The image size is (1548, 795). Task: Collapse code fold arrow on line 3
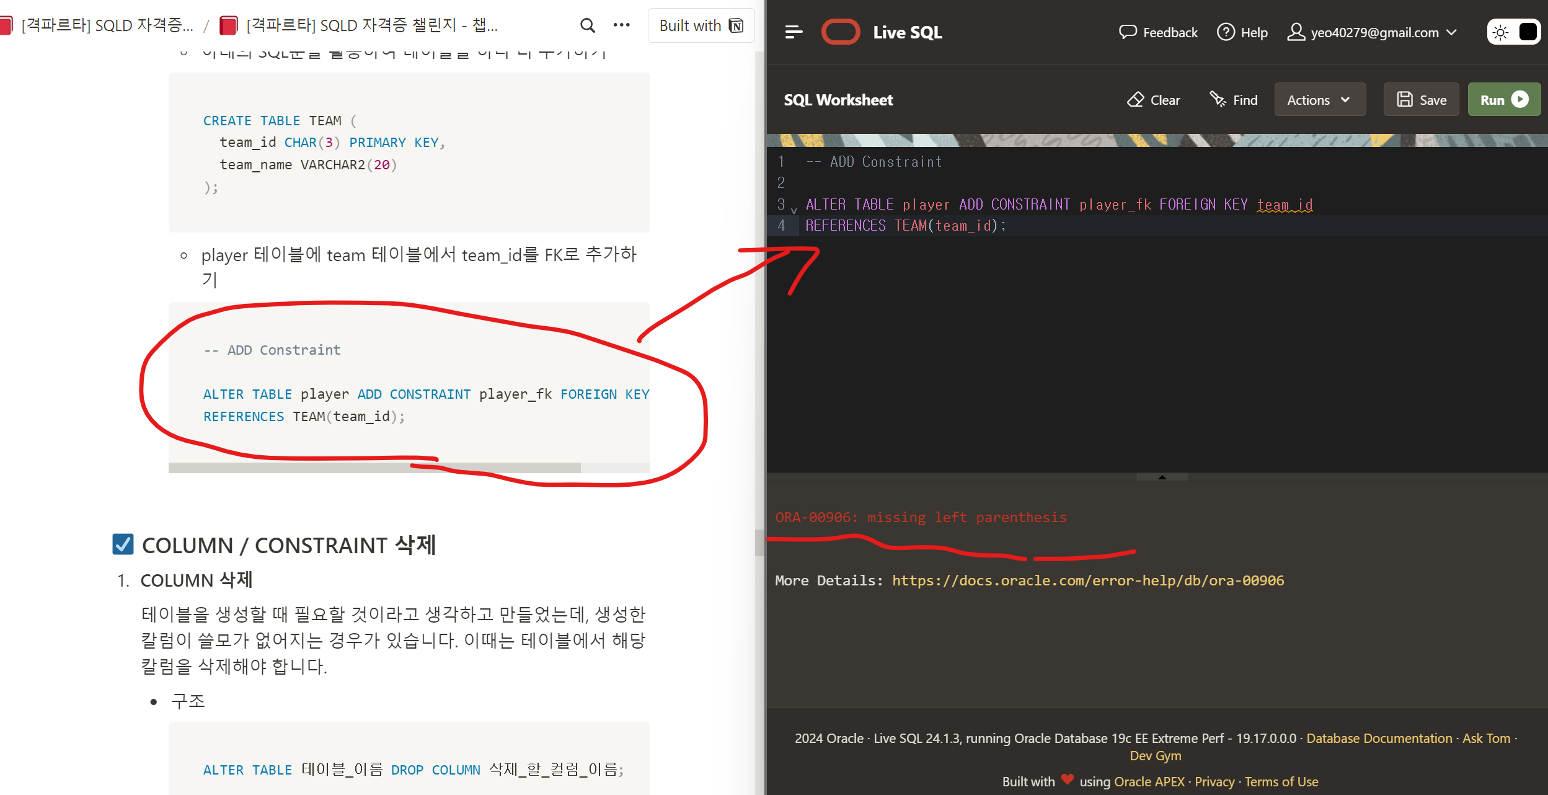pos(794,211)
